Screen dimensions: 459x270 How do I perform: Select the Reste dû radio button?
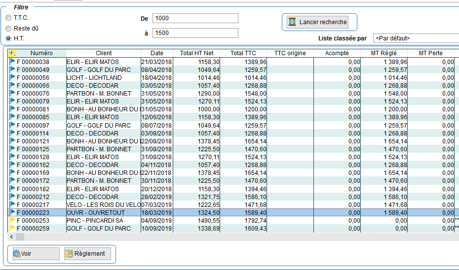(8, 29)
